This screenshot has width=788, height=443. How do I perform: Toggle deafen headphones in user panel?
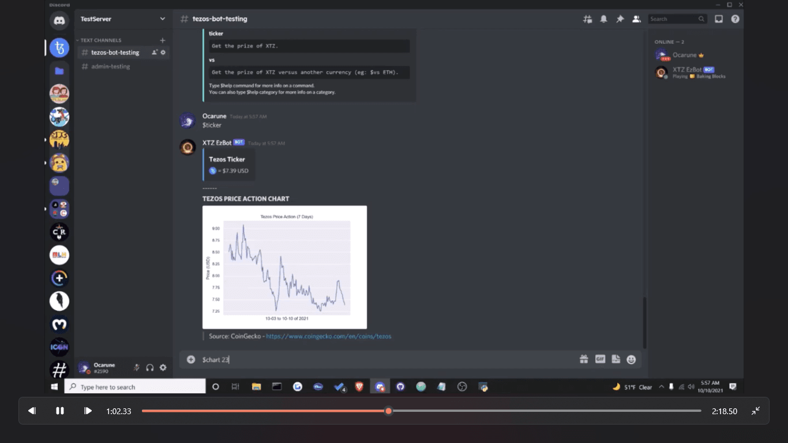pos(150,367)
